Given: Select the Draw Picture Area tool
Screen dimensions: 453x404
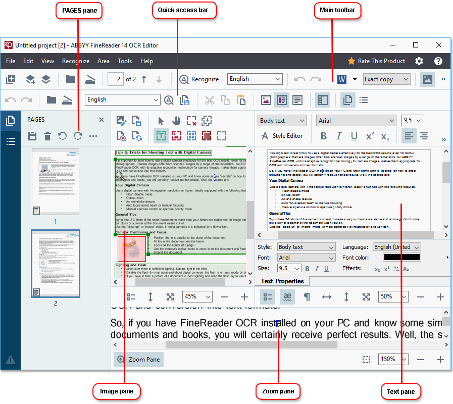Looking at the screenshot, I should pos(176,136).
